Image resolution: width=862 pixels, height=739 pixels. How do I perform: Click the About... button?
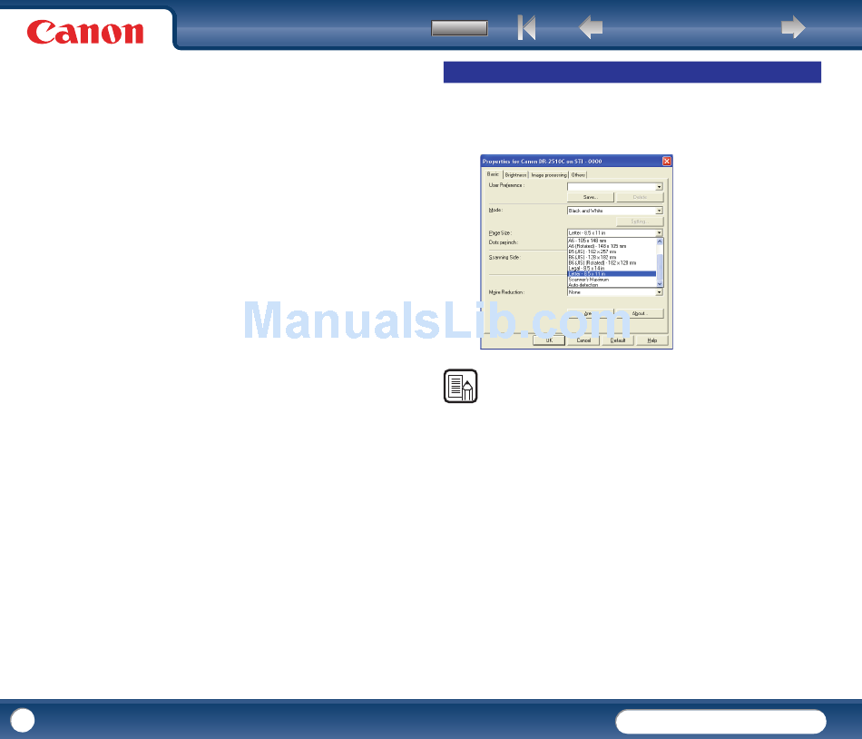click(x=640, y=313)
